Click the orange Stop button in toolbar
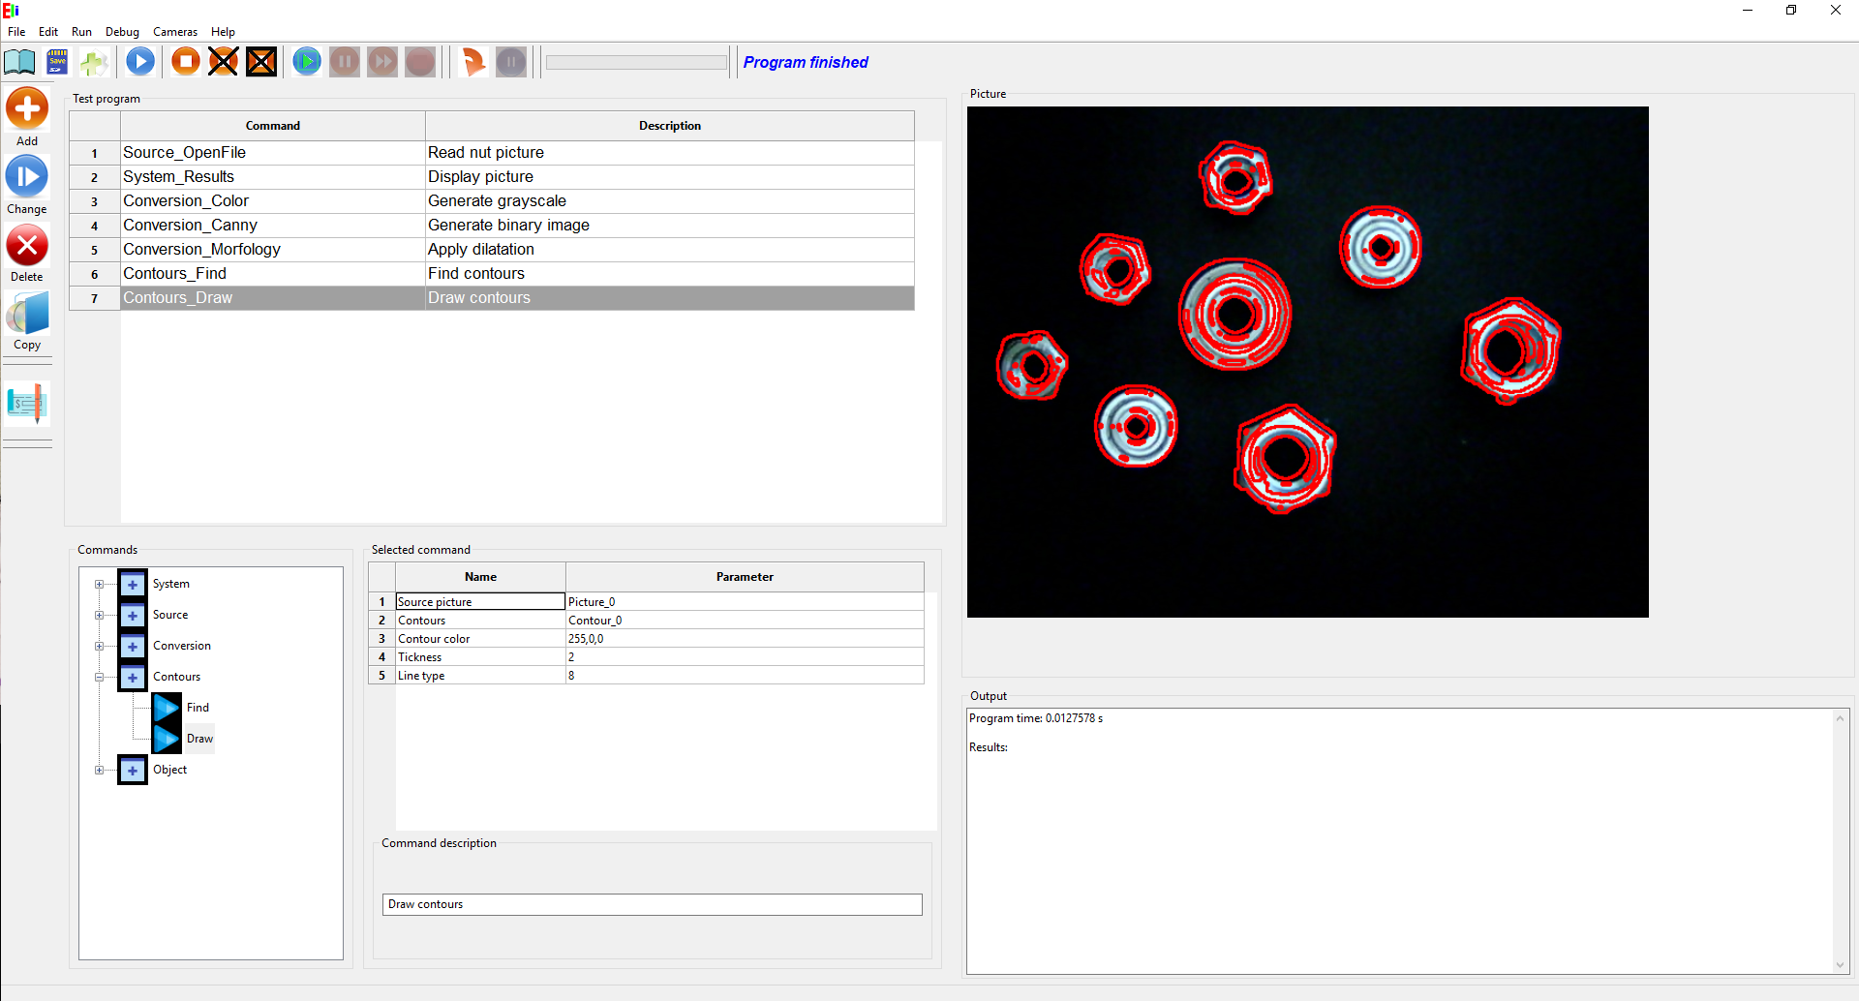The width and height of the screenshot is (1859, 1001). click(185, 62)
